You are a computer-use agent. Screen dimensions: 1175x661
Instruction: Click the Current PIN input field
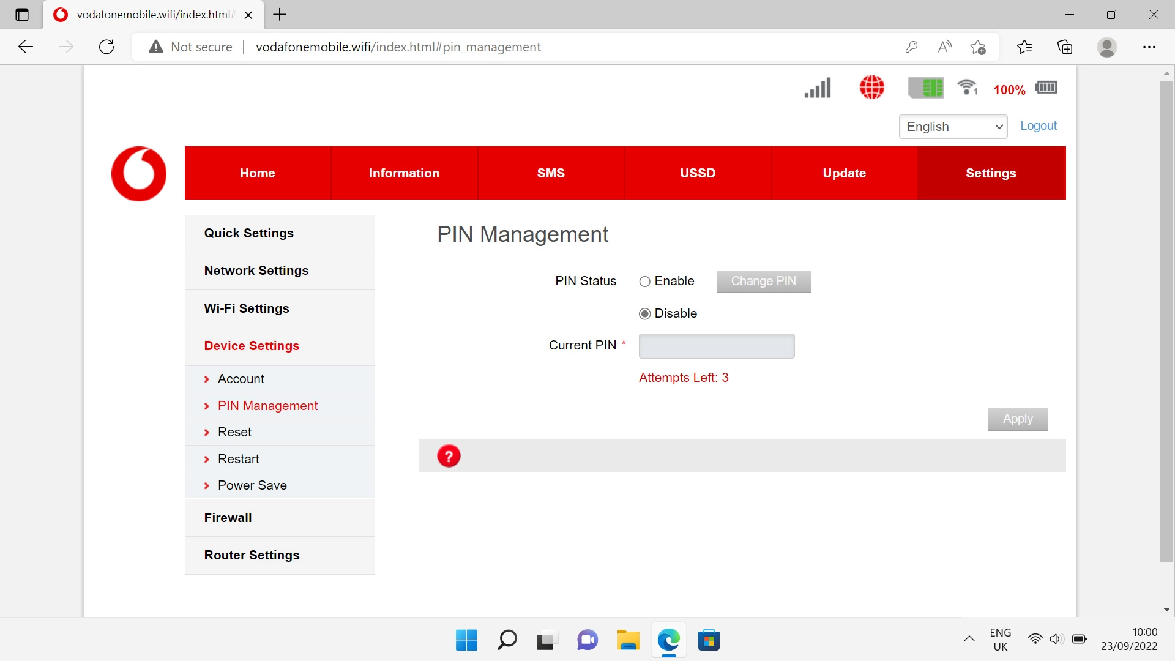[x=716, y=346]
